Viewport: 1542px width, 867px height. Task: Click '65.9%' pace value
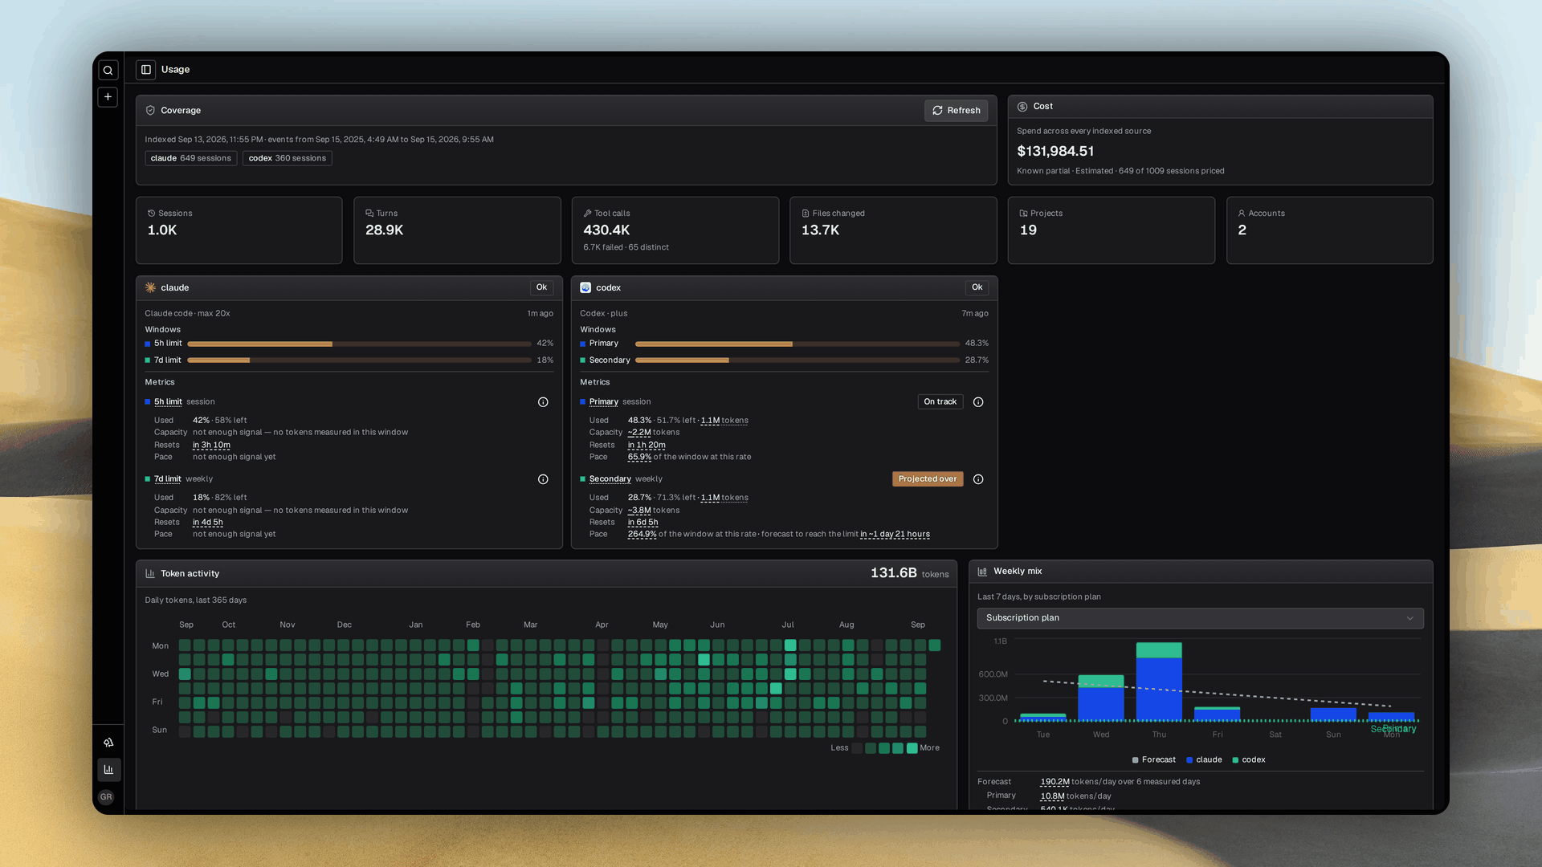(x=639, y=458)
